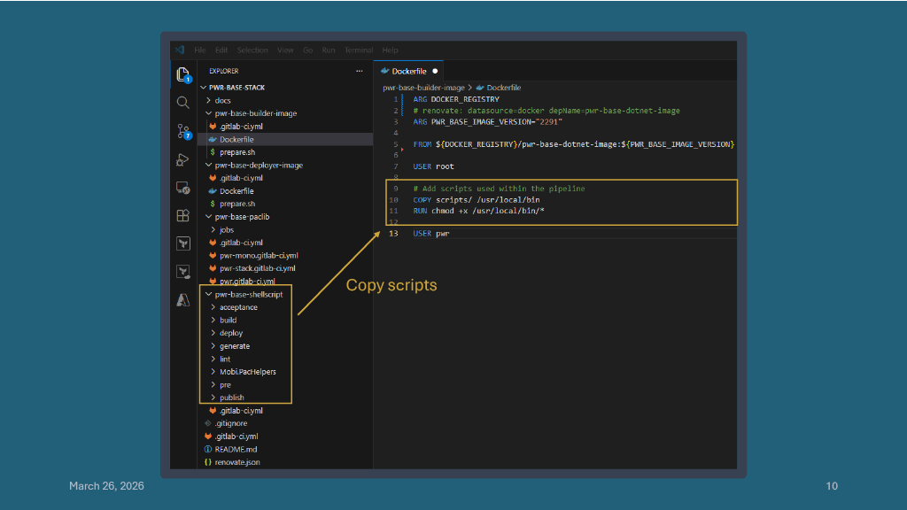Open the Azure icon in activity bar
This screenshot has height=510, width=907.
tap(182, 300)
